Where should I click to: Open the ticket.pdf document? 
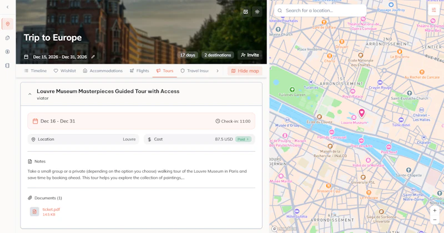(x=51, y=209)
